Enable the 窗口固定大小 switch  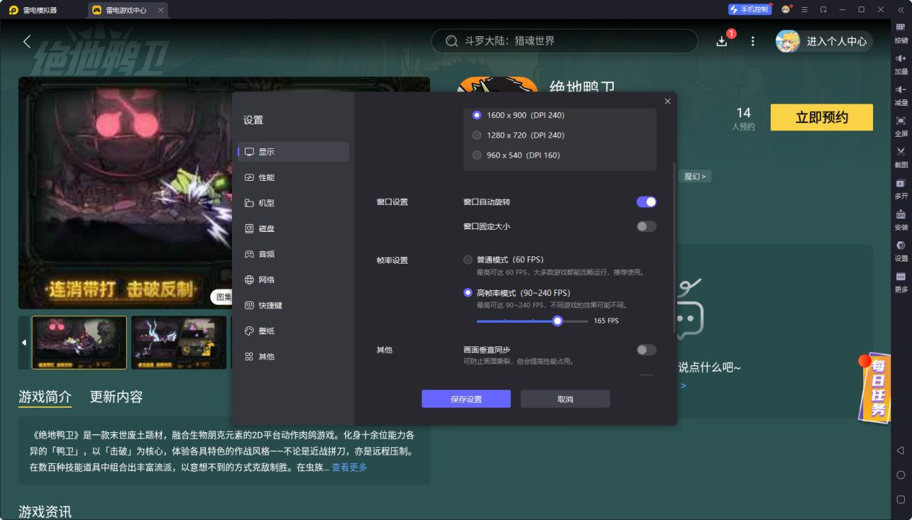pyautogui.click(x=646, y=226)
